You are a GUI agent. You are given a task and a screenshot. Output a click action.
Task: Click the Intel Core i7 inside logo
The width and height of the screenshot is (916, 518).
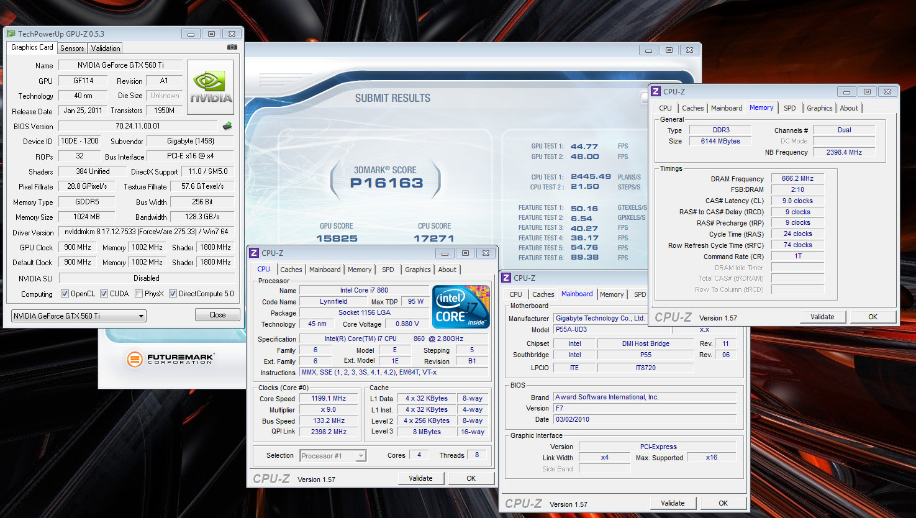coord(461,307)
